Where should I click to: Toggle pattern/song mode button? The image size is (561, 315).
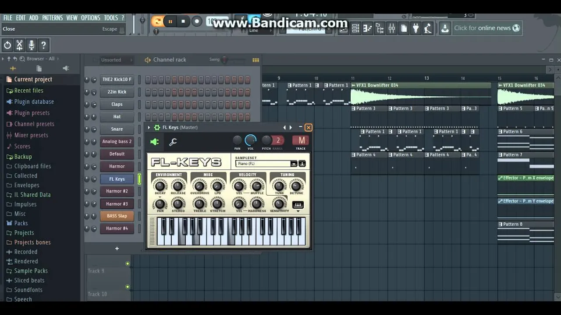click(x=156, y=21)
